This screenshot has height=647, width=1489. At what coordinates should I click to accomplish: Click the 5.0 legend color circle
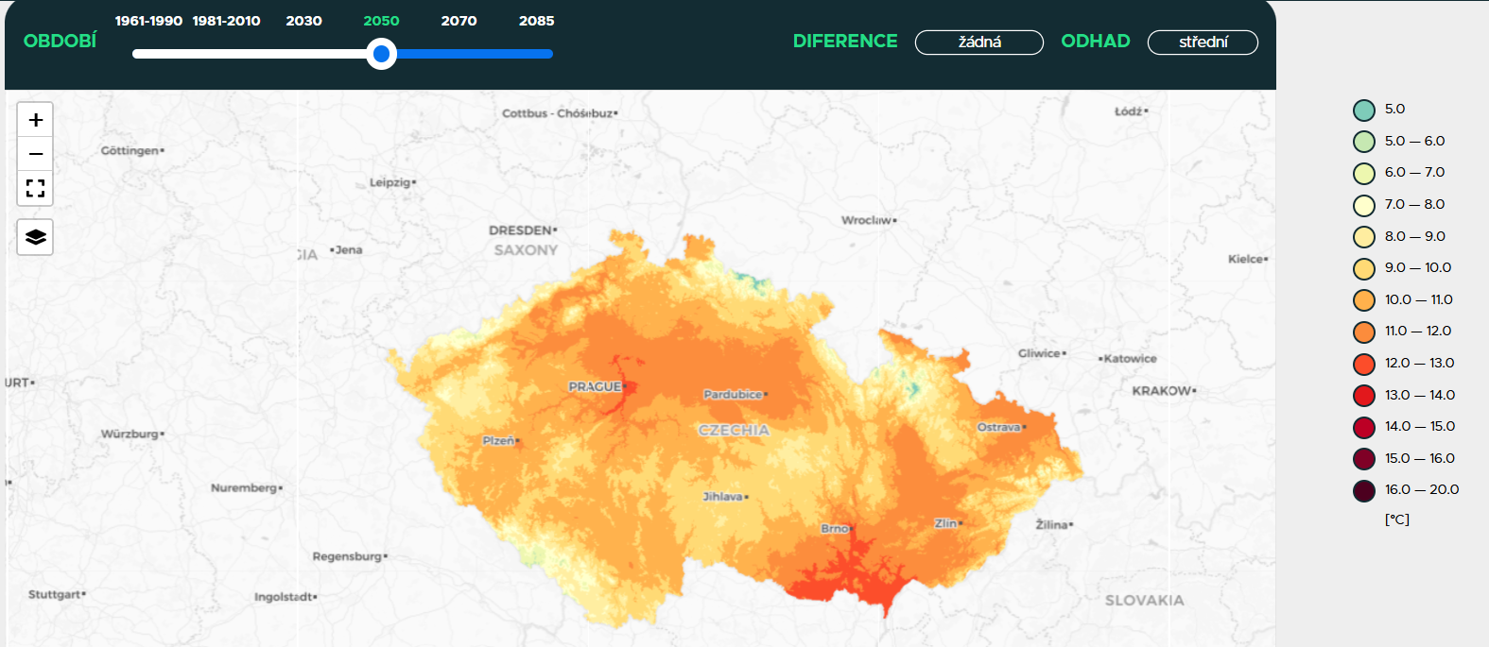[1363, 110]
